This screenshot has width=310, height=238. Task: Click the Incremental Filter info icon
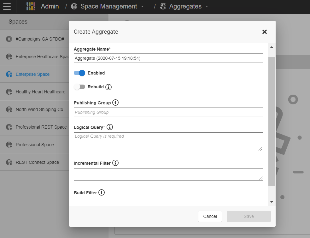tap(115, 163)
